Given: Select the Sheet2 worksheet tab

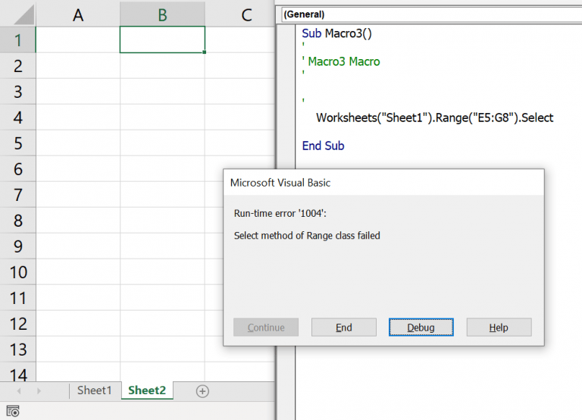Looking at the screenshot, I should point(147,390).
